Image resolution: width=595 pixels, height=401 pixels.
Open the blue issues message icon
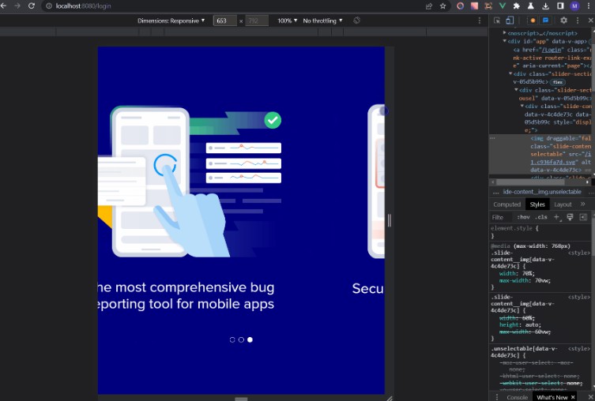tap(545, 20)
